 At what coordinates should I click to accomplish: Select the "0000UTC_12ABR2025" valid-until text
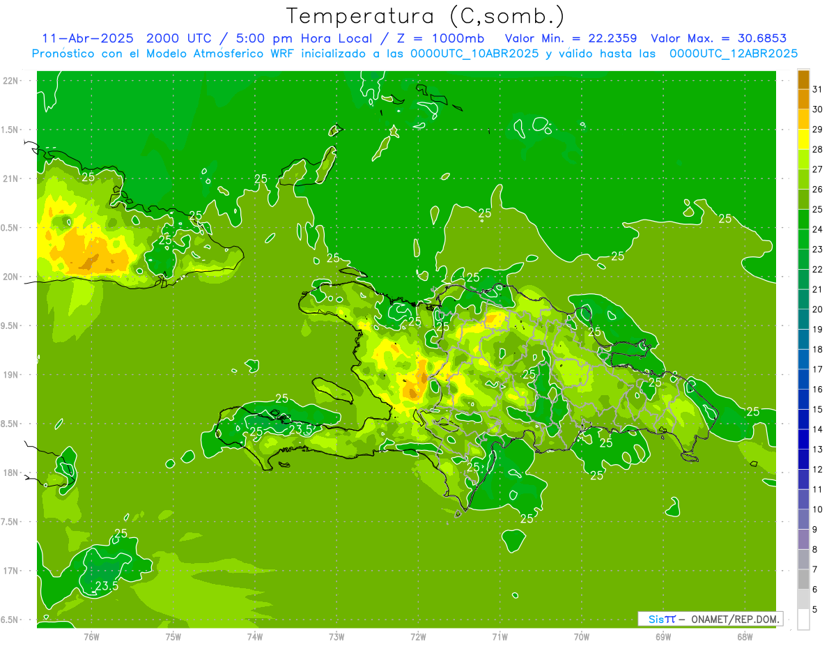[x=734, y=54]
